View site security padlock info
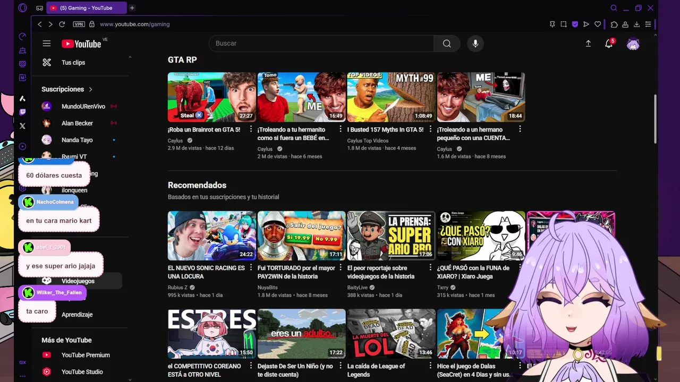The image size is (680, 382). coord(92,24)
